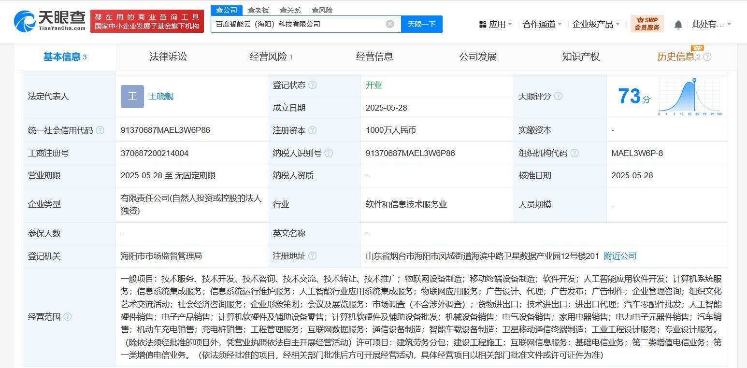Click the notification bell icon

click(678, 25)
